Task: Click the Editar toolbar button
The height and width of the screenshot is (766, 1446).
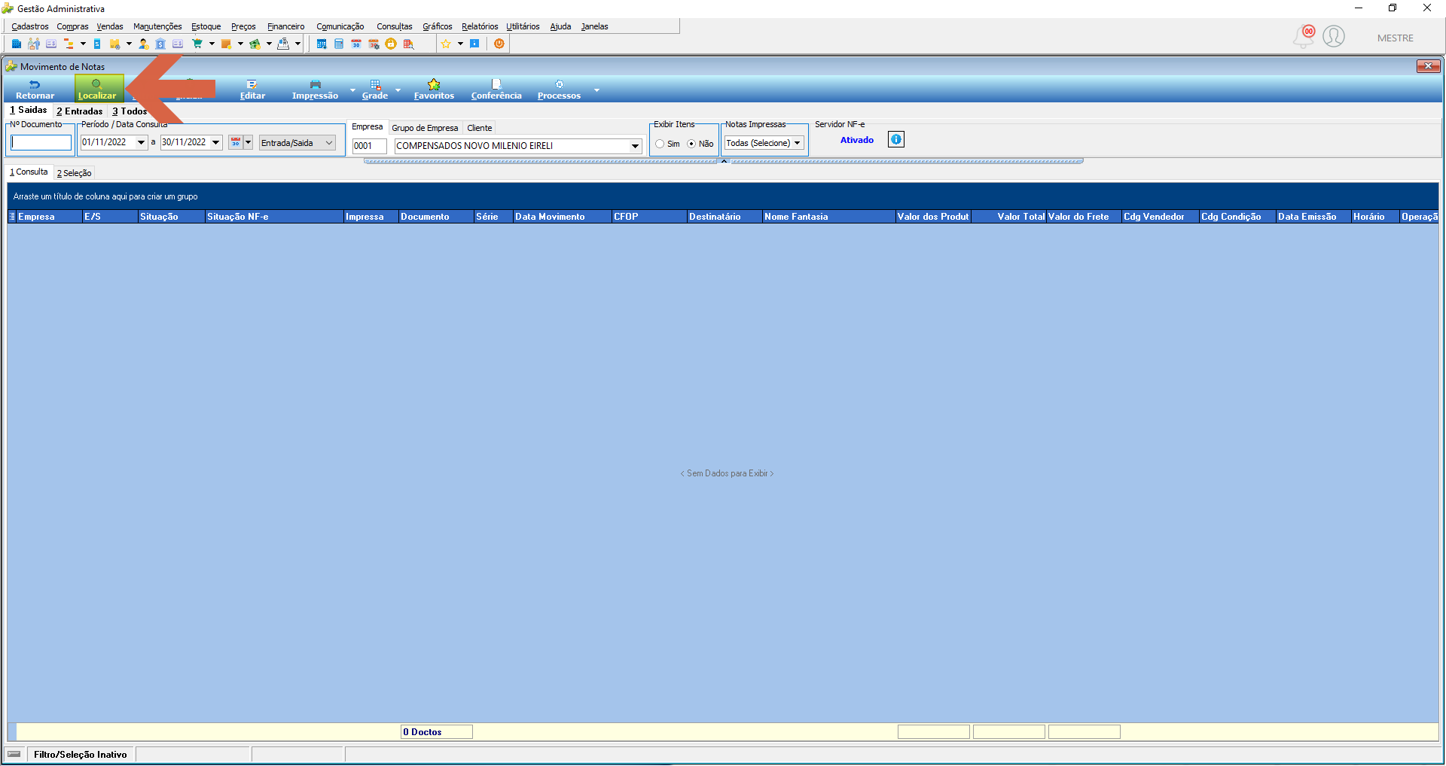Action: point(252,90)
